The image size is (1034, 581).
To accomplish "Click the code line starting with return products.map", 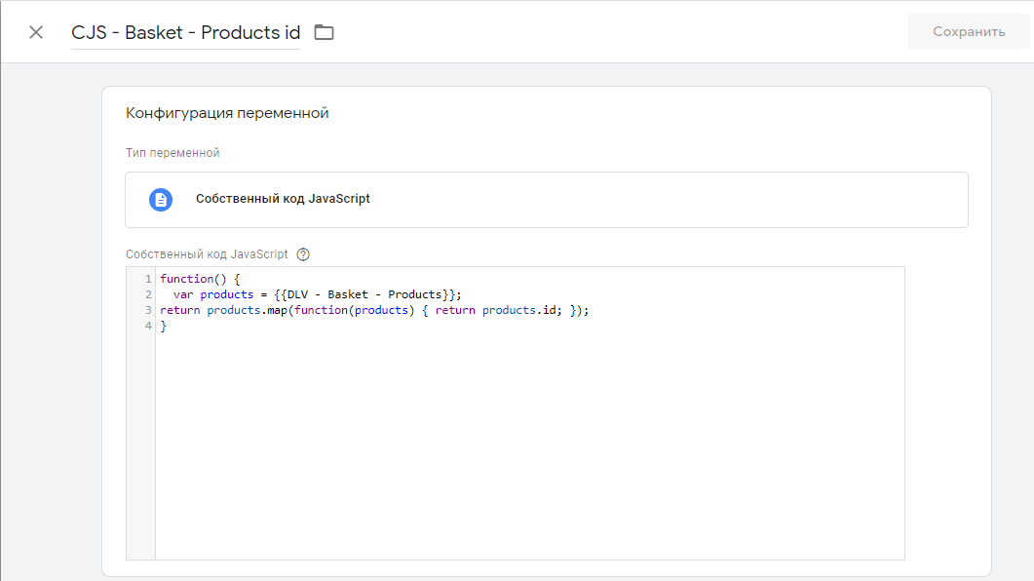I will click(374, 311).
